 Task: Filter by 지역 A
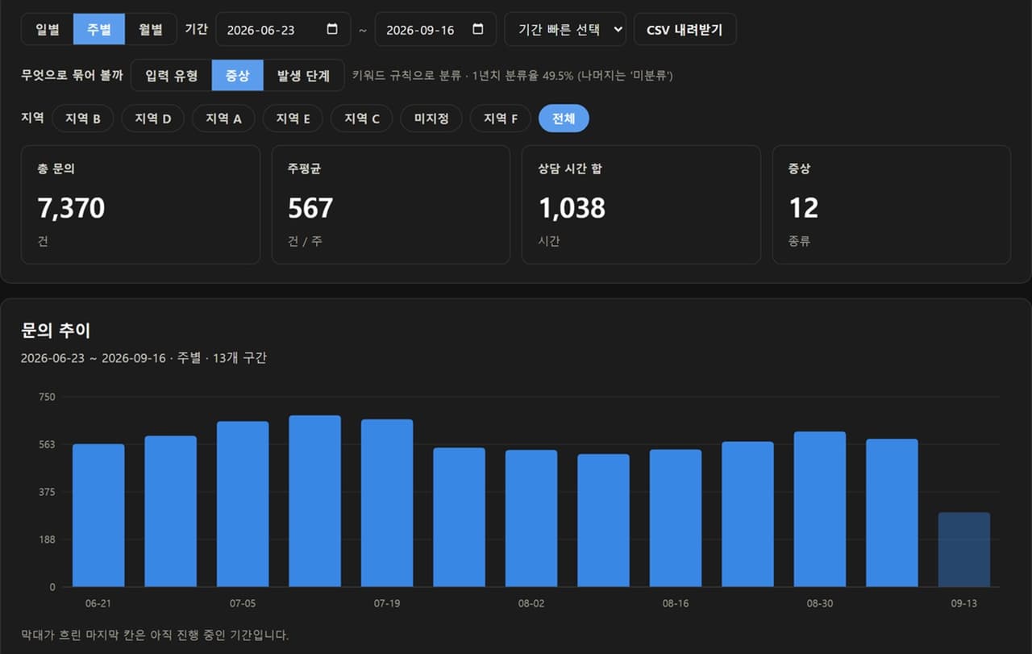[x=223, y=119]
